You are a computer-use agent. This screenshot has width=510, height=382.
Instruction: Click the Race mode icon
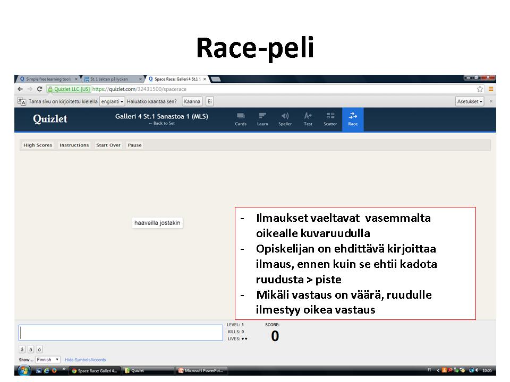point(353,119)
